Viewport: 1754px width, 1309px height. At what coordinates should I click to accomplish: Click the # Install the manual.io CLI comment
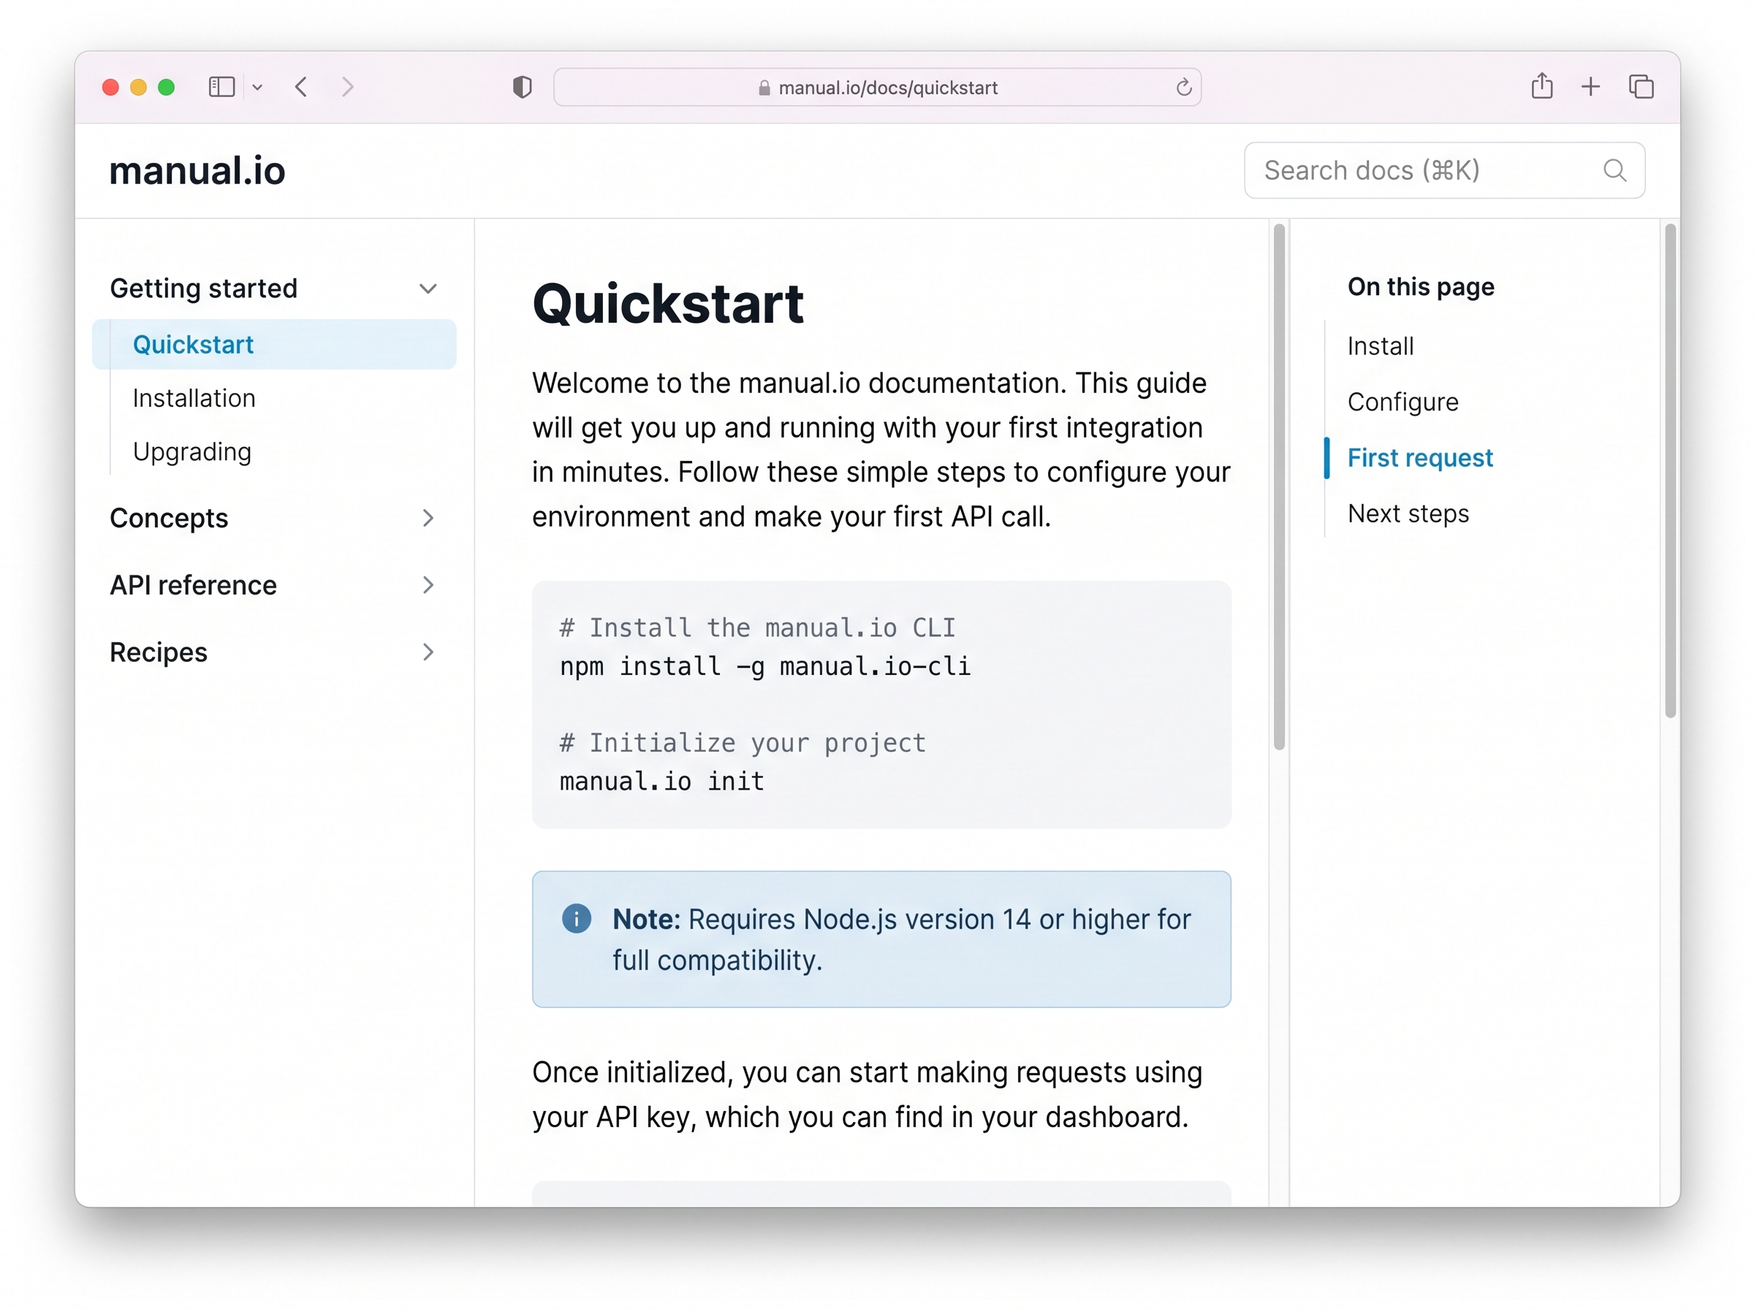click(x=757, y=628)
